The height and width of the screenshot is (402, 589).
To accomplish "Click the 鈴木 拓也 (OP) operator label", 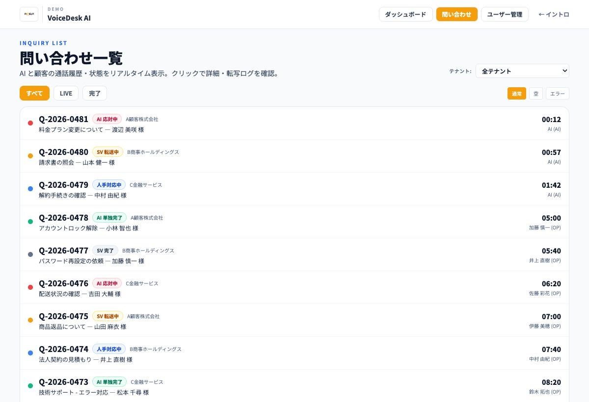I will click(545, 392).
